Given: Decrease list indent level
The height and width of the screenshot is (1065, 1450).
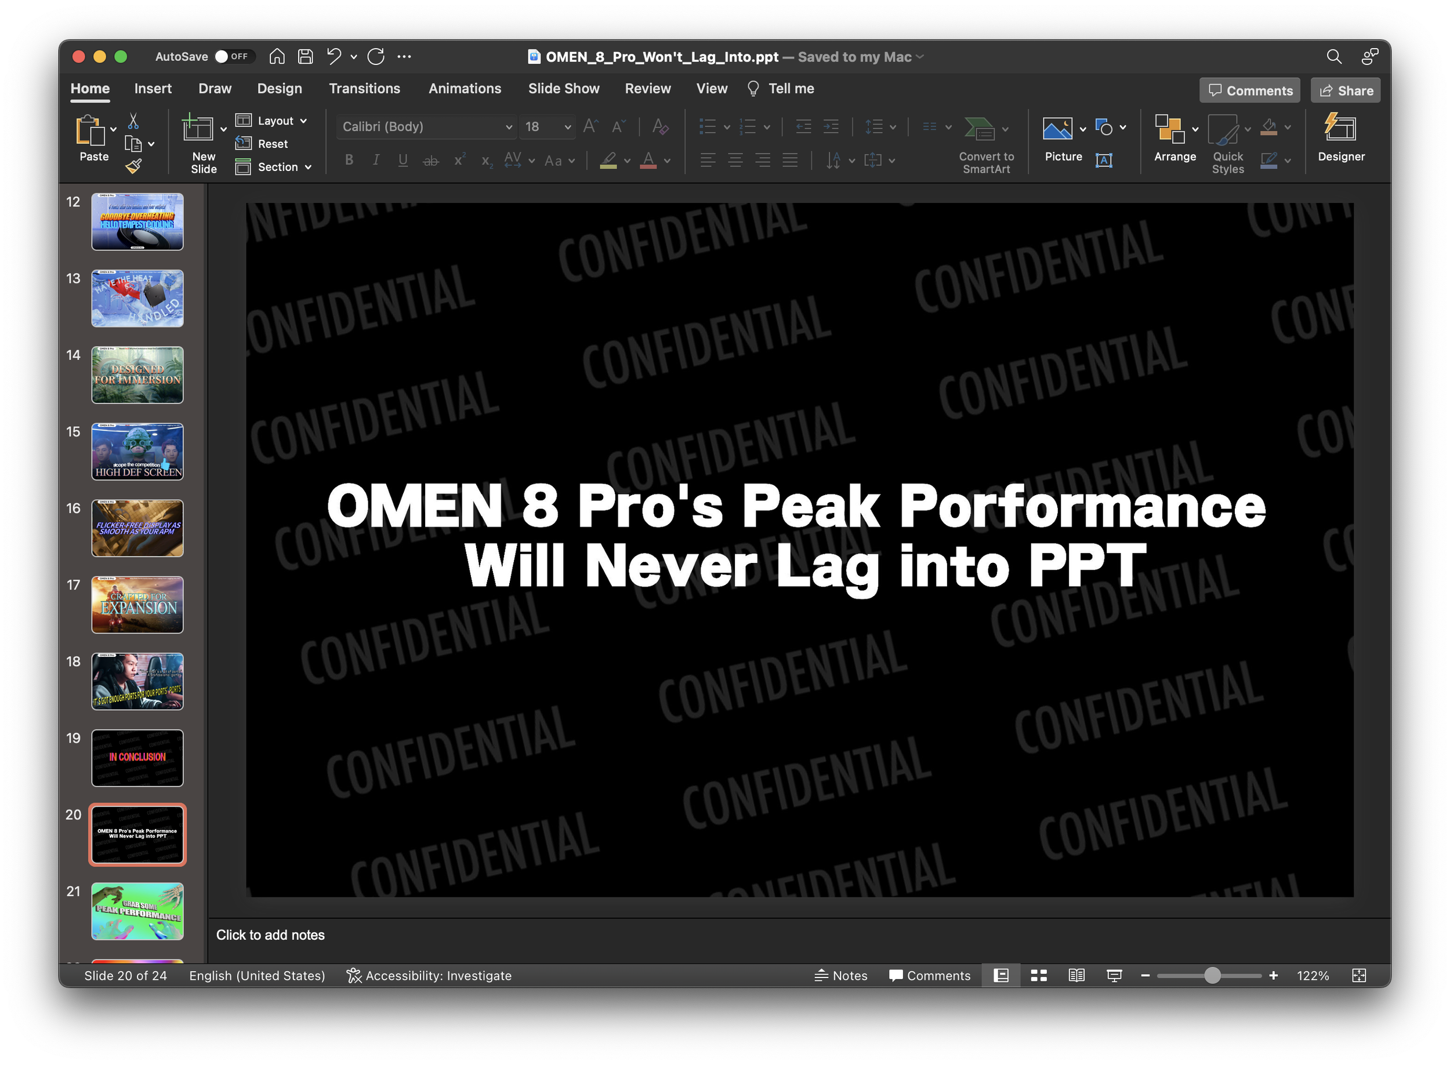Looking at the screenshot, I should (x=803, y=127).
